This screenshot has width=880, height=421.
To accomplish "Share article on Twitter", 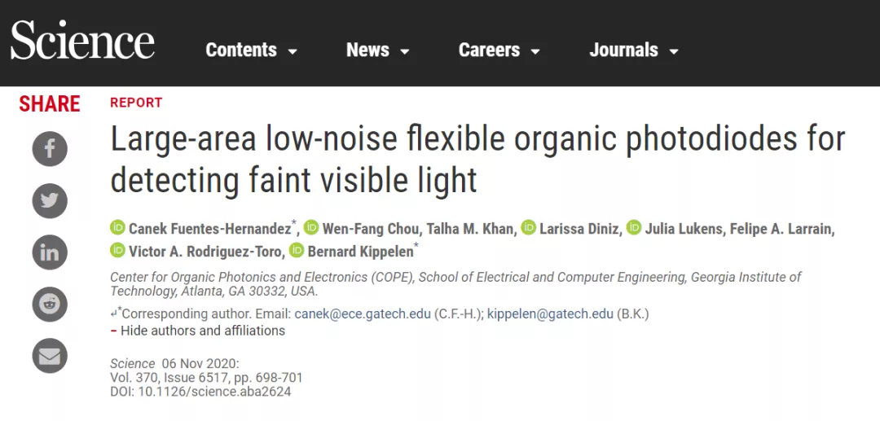I will pos(50,200).
